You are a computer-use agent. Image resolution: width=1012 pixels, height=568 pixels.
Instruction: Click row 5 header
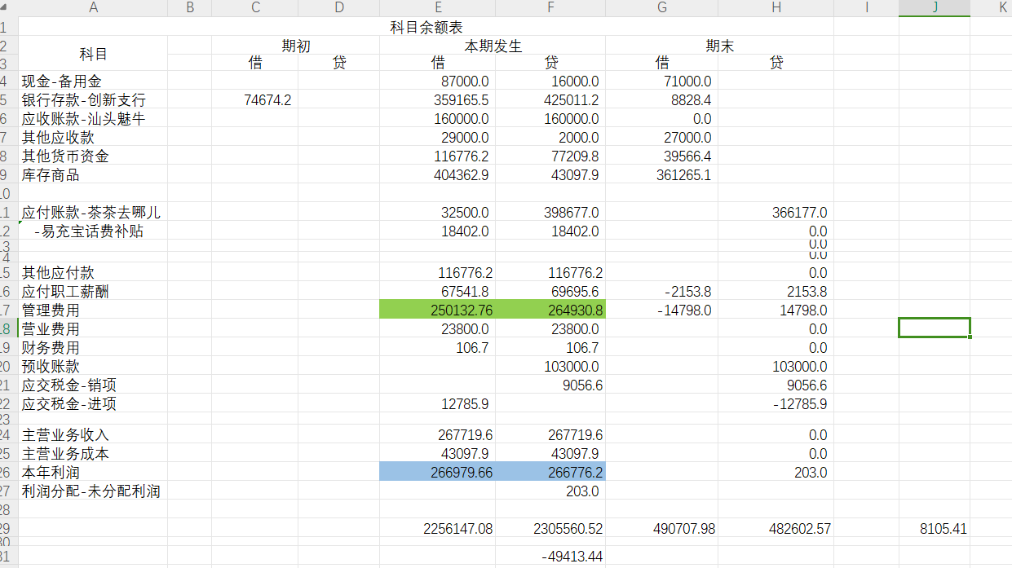click(7, 100)
